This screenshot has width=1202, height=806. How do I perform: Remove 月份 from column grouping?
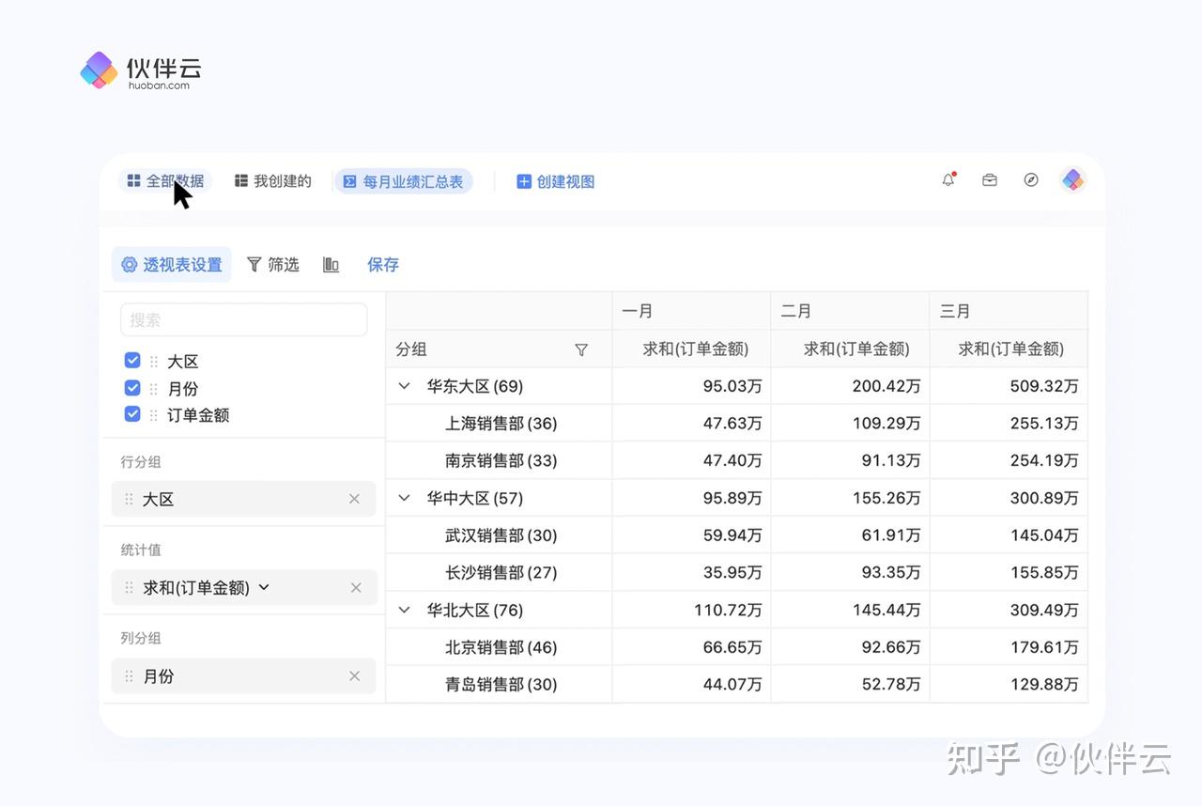coord(354,676)
